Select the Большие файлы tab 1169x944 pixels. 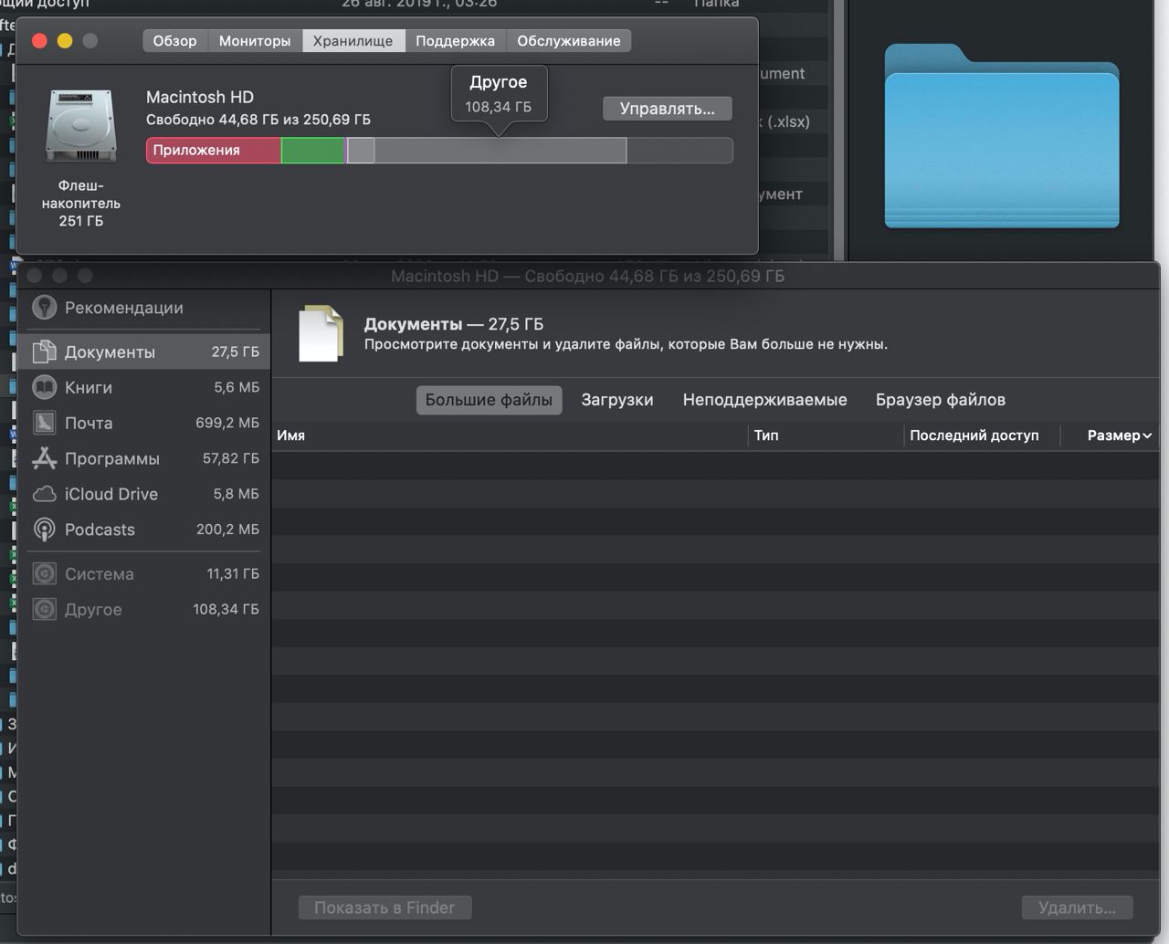(489, 400)
